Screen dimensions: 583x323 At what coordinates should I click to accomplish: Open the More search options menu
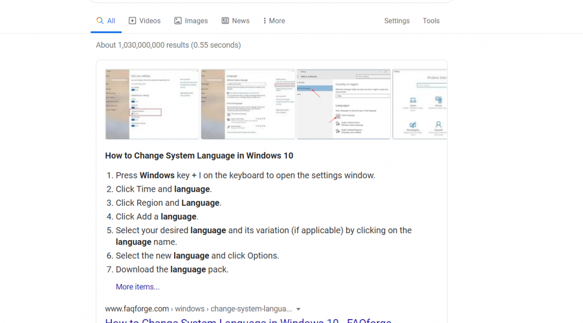click(274, 21)
